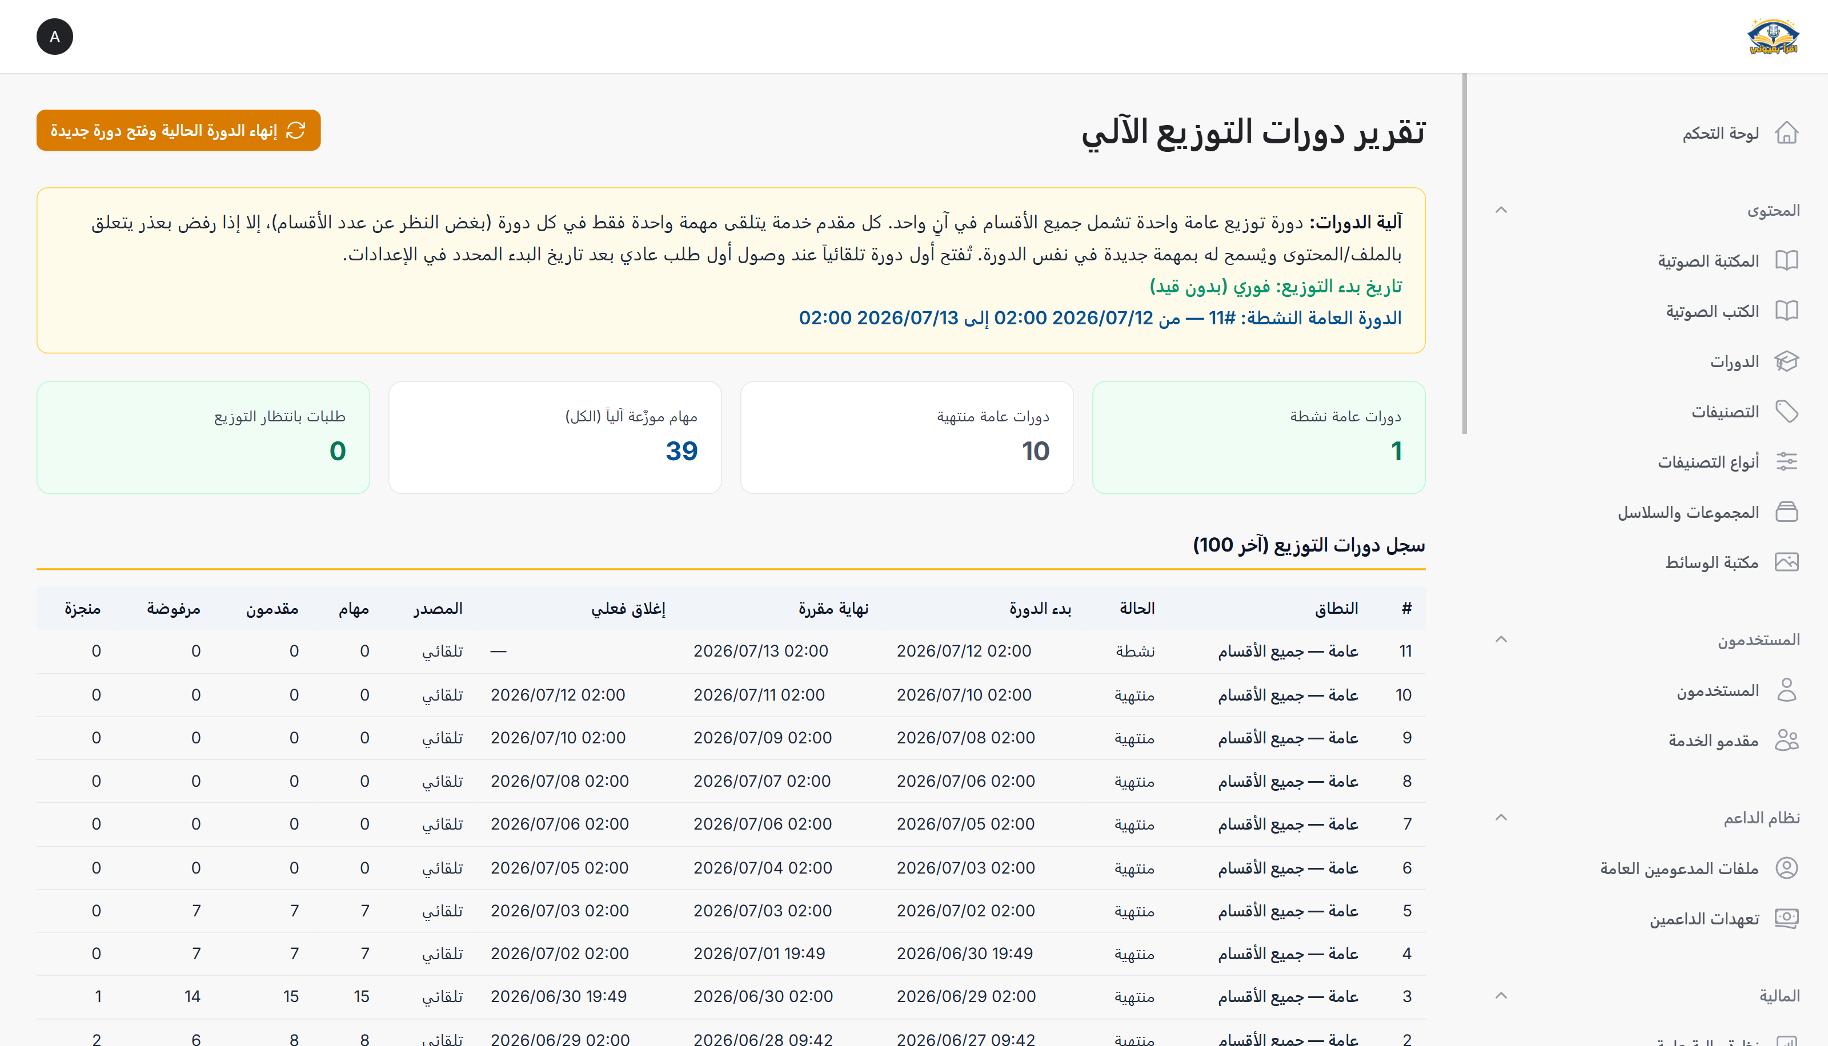
Task: Open تعهدات الداعمين in the sidebar
Action: click(1705, 918)
